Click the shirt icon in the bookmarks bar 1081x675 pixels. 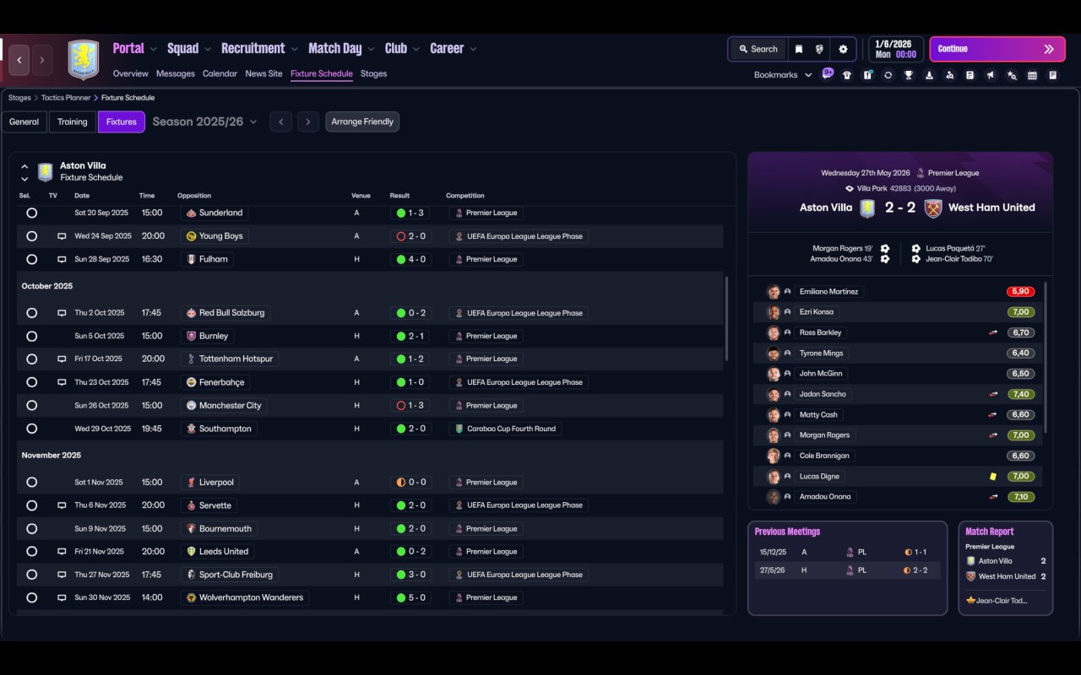(x=847, y=75)
